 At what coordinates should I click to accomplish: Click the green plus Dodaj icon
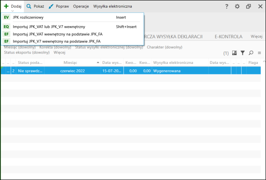coord(6,6)
